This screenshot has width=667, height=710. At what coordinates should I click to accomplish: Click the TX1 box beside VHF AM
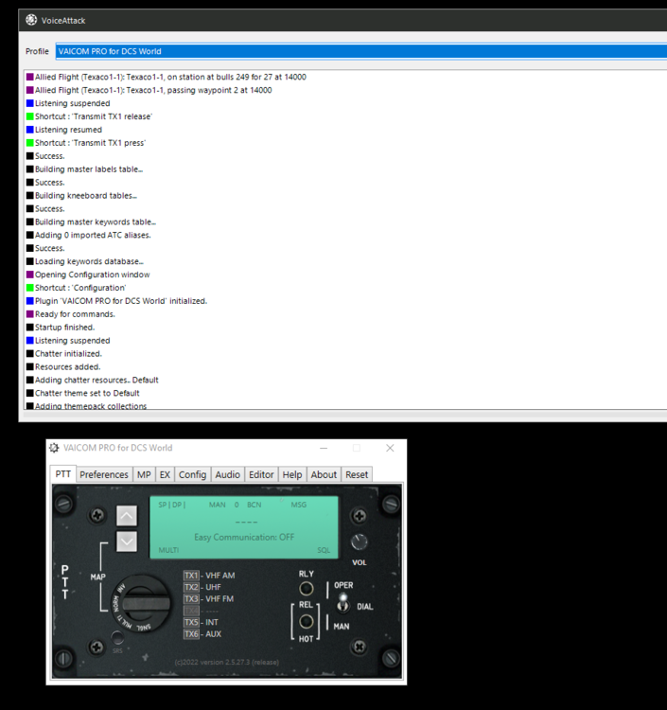[191, 576]
